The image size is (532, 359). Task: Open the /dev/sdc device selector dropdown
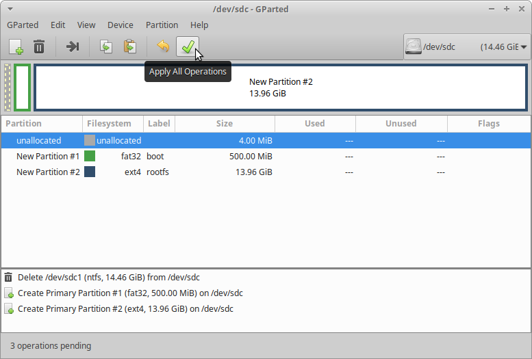pyautogui.click(x=466, y=47)
